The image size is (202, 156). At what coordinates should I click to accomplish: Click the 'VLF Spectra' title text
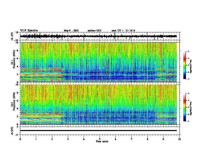29,31
